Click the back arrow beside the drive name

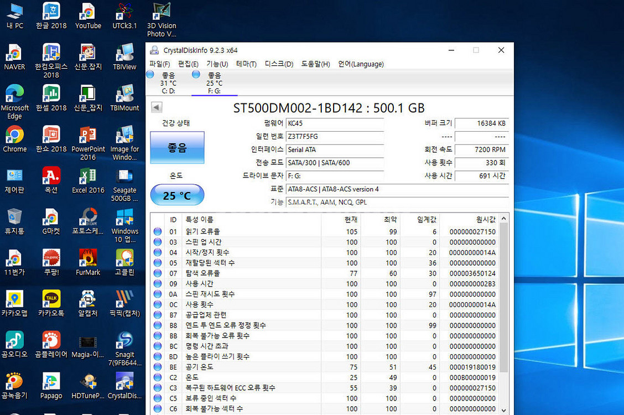(x=157, y=107)
